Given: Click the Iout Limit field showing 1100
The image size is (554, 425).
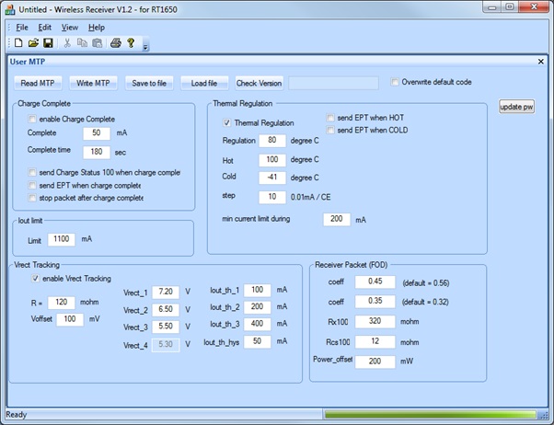Looking at the screenshot, I should point(61,239).
